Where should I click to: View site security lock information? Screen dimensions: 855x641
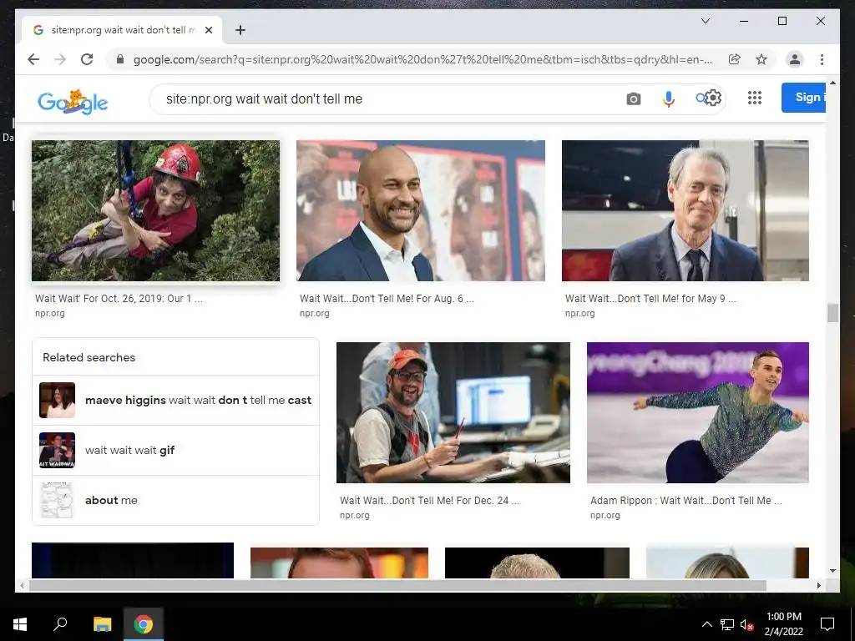120,59
